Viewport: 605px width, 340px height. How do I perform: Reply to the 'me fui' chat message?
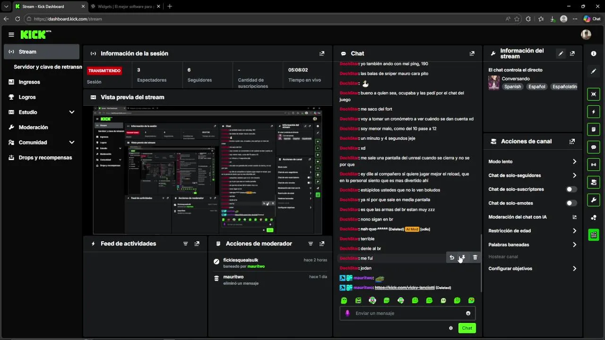pos(452,257)
